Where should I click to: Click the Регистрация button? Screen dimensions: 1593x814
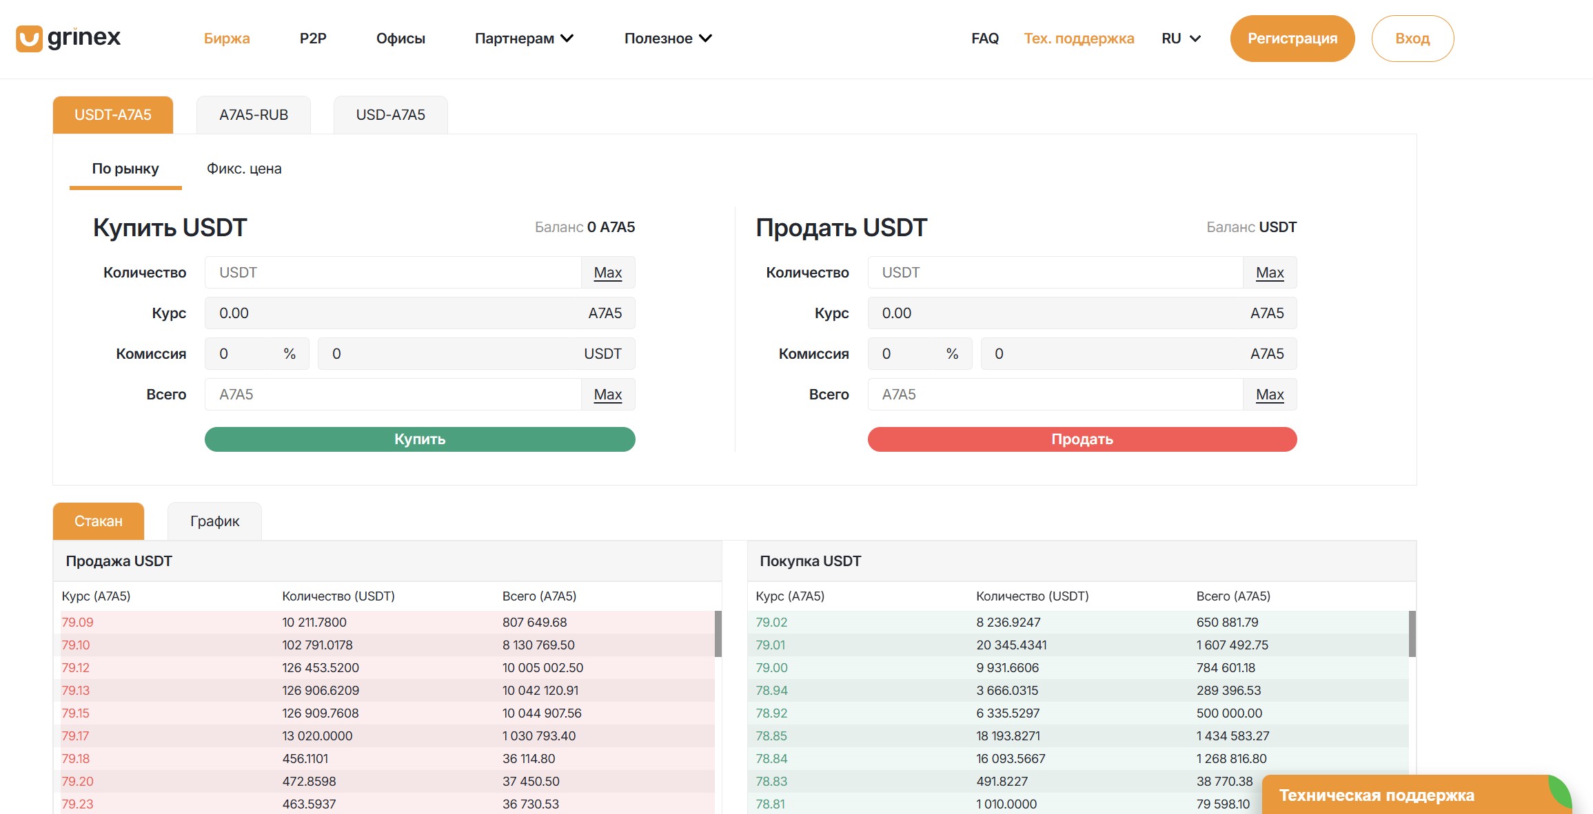coord(1292,39)
